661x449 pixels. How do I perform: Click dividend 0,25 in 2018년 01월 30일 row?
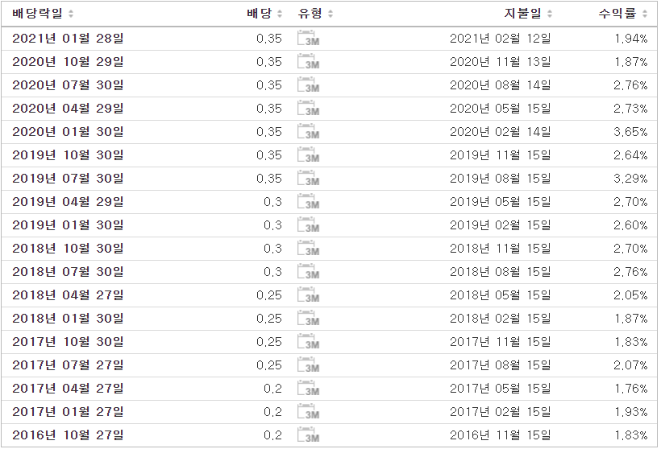coord(269,319)
